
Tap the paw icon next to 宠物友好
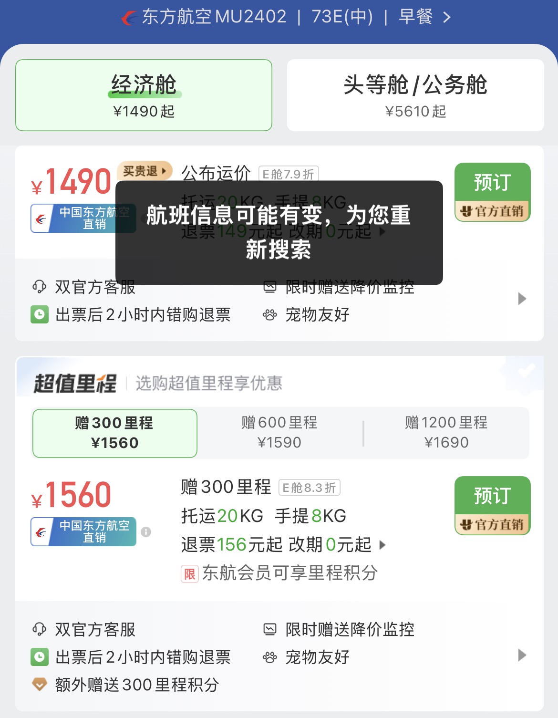[x=270, y=657]
